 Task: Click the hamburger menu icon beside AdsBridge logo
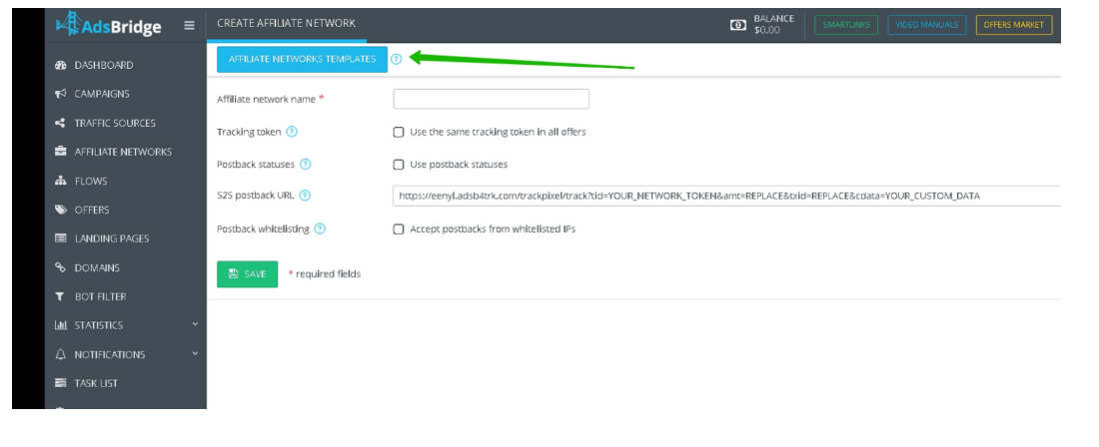point(189,26)
